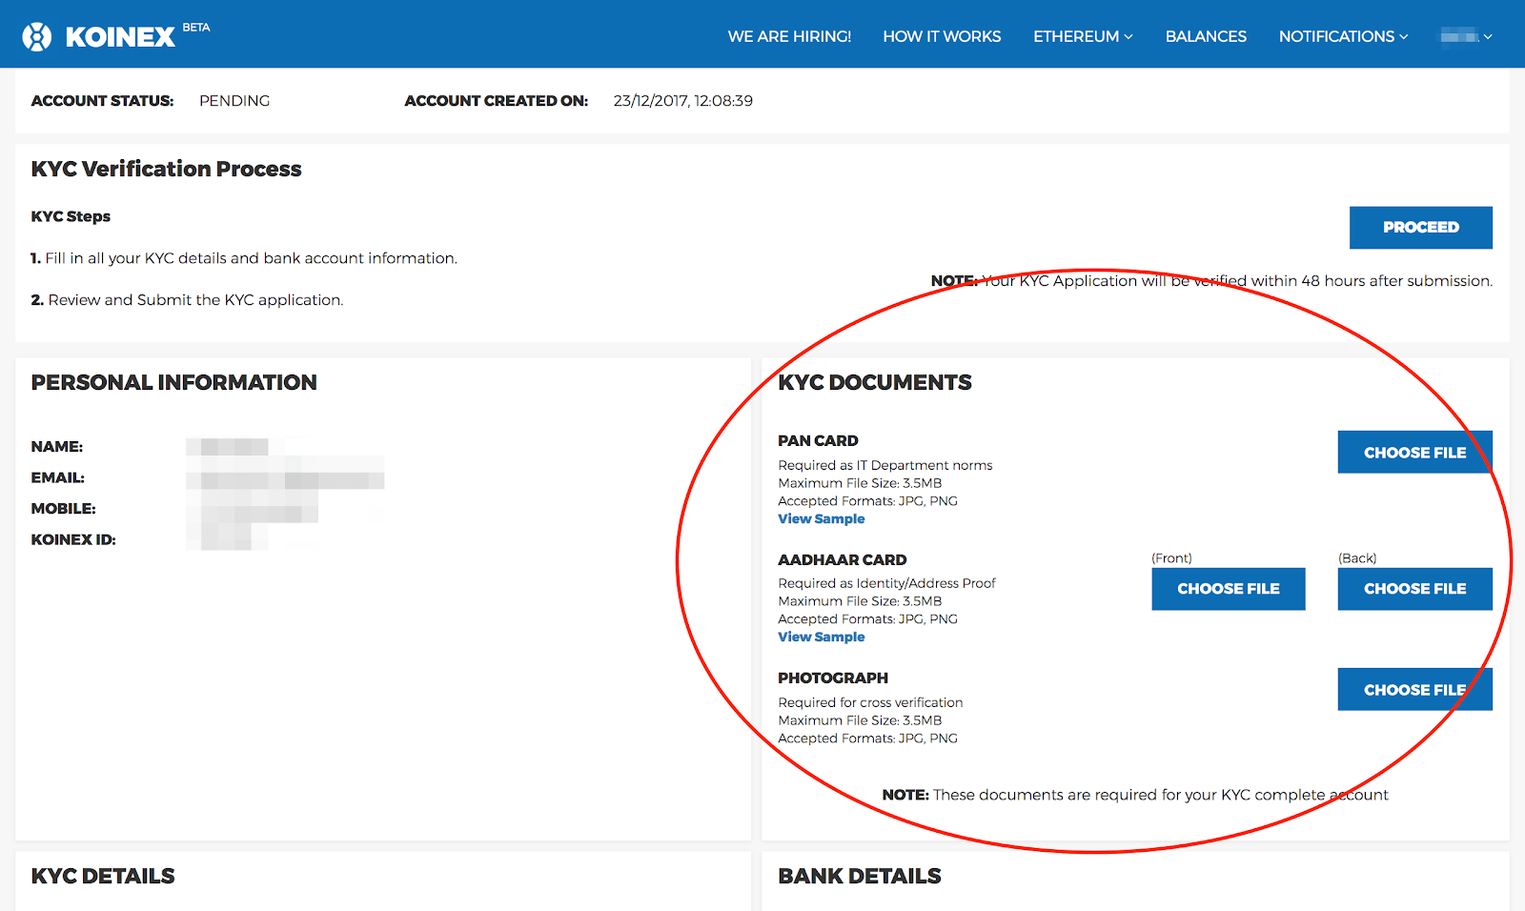This screenshot has height=911, width=1525.
Task: Click the KYC Verification Process heading
Action: (x=166, y=169)
